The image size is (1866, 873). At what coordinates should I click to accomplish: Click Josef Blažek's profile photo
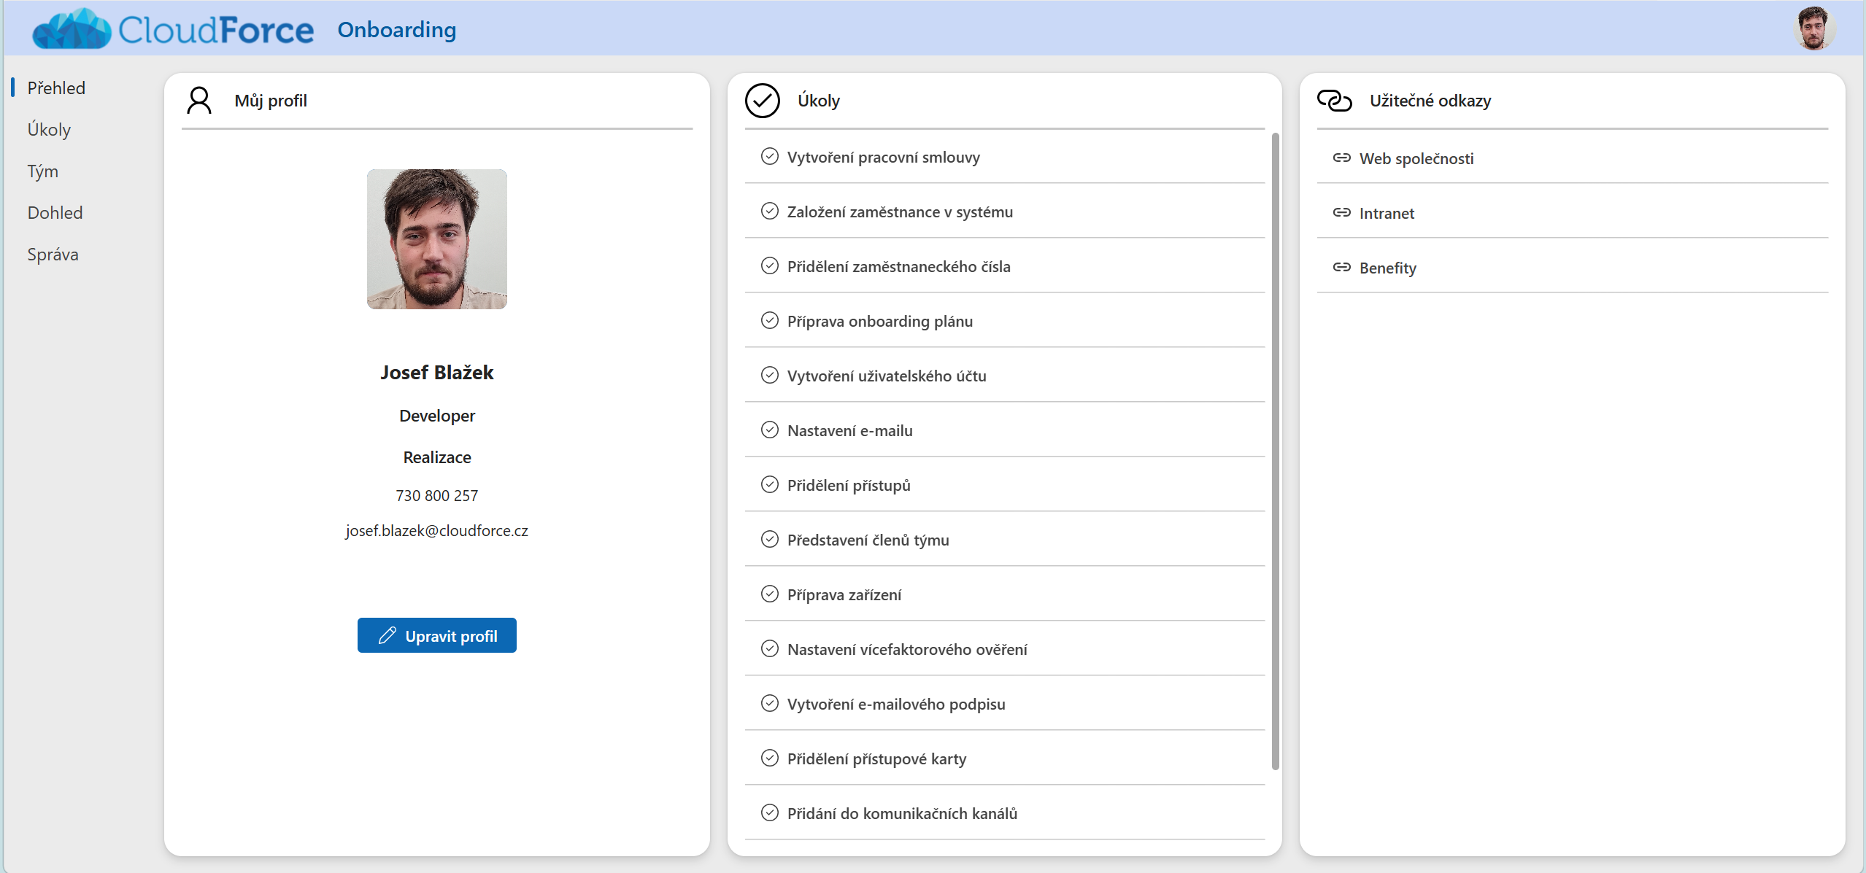[x=436, y=239]
